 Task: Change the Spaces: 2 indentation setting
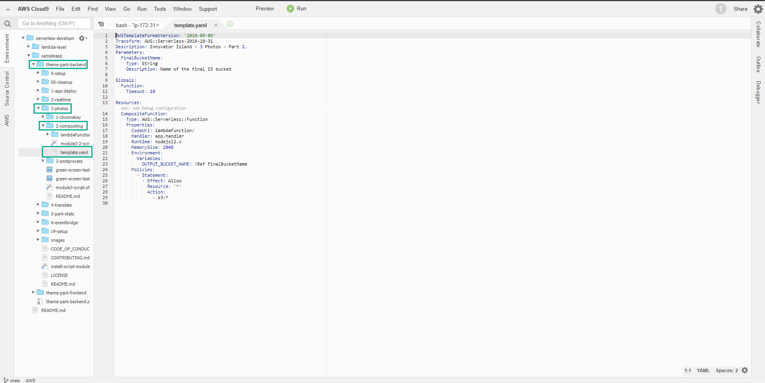(727, 371)
